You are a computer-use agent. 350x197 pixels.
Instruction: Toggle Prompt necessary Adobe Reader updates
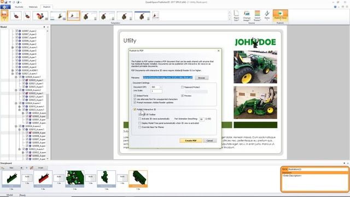(135, 102)
